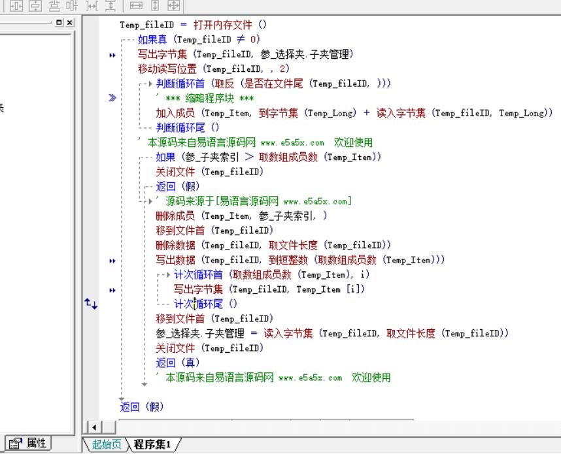
Task: Click the 计次循环首 keyword
Action: (x=198, y=274)
